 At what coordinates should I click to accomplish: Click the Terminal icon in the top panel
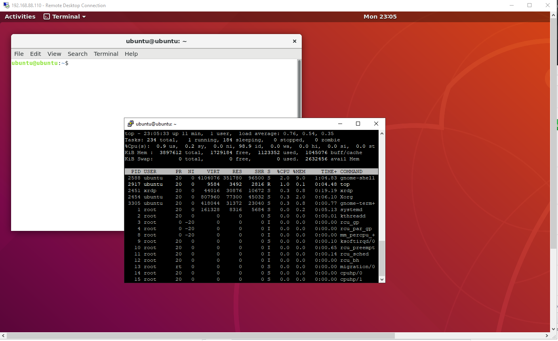pos(46,17)
